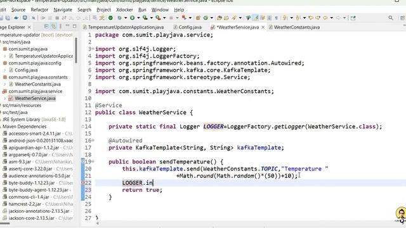Click the Last Edit Location arrow
The height and width of the screenshot is (228, 406).
pyautogui.click(x=311, y=18)
